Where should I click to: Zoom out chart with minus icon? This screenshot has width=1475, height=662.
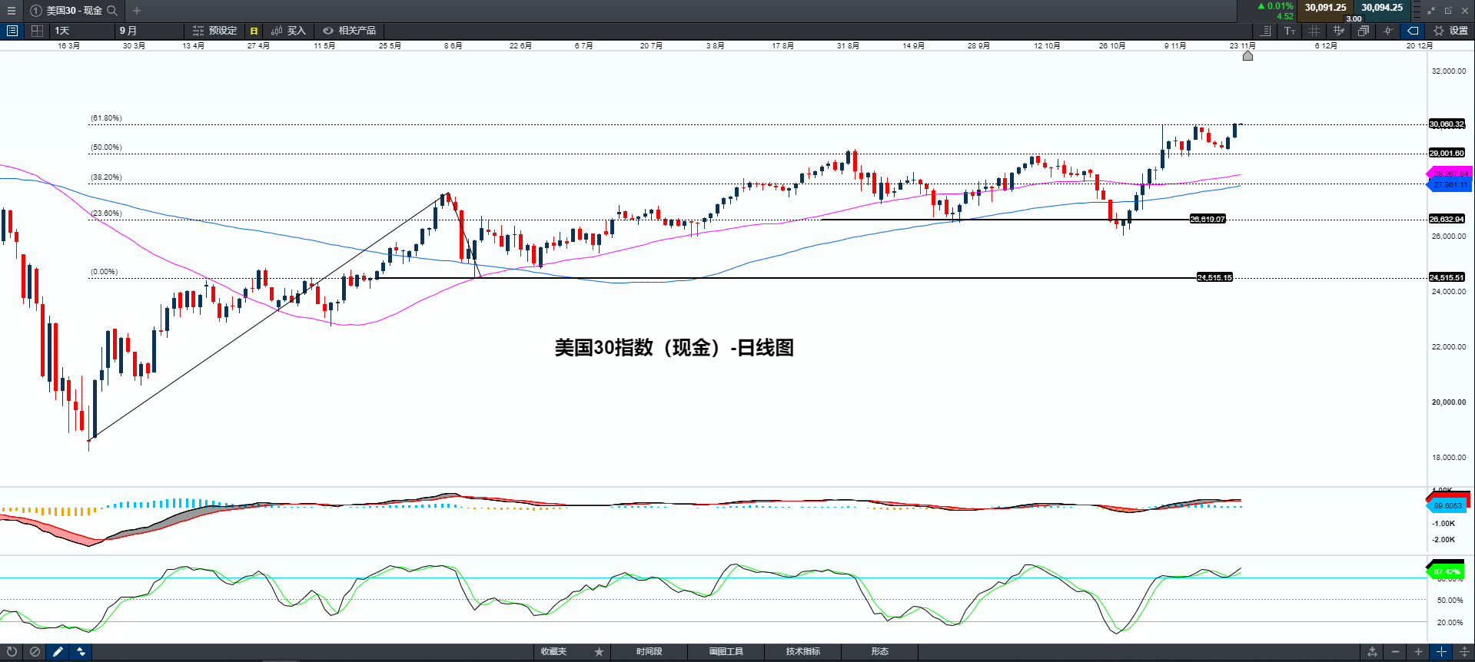pos(1395,652)
